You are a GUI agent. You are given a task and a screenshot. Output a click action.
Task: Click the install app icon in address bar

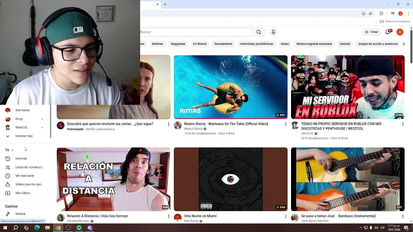363,14
